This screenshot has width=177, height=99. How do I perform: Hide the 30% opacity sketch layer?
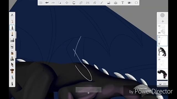pyautogui.click(x=159, y=26)
